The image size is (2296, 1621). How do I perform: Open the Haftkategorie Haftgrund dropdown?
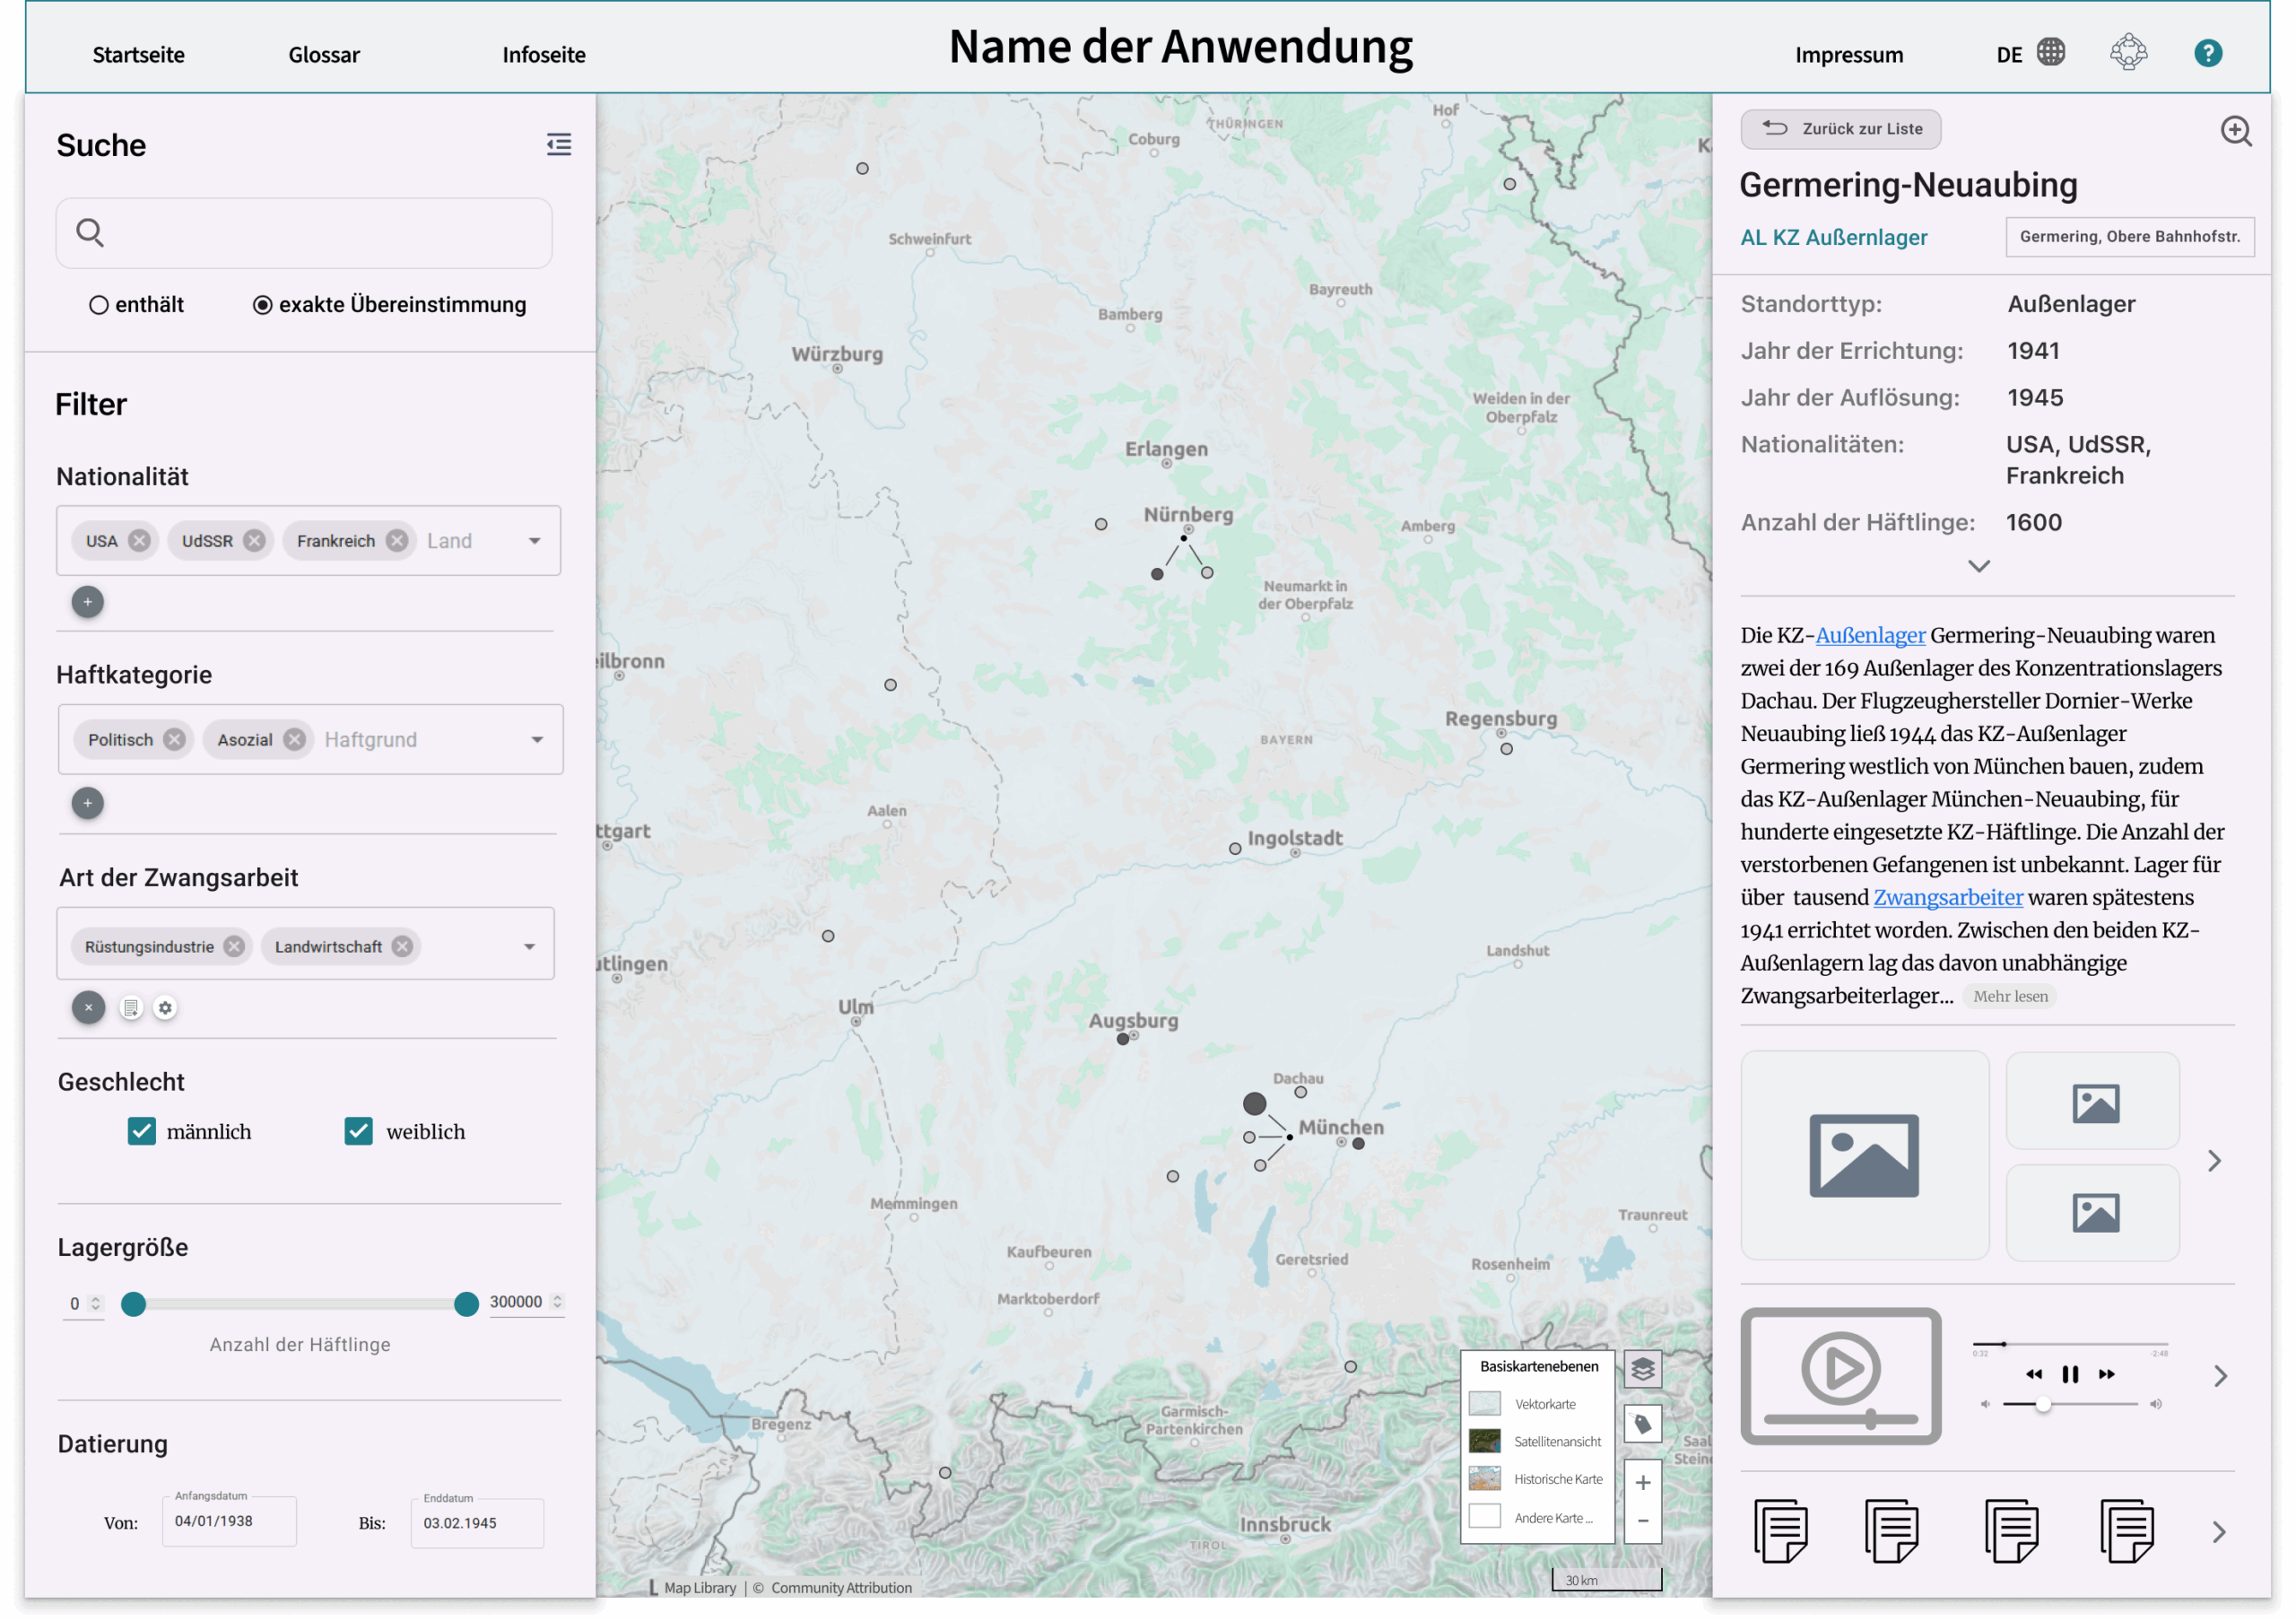point(537,740)
